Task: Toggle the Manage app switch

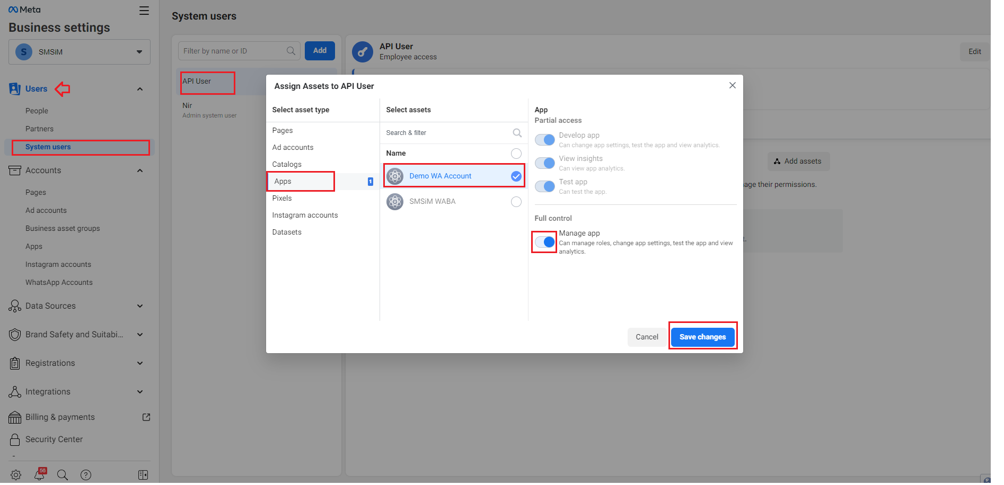Action: [x=545, y=242]
